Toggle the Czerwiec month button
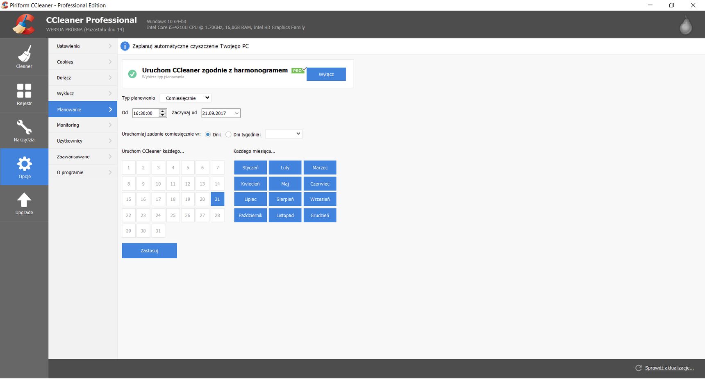Image resolution: width=705 pixels, height=379 pixels. click(320, 184)
